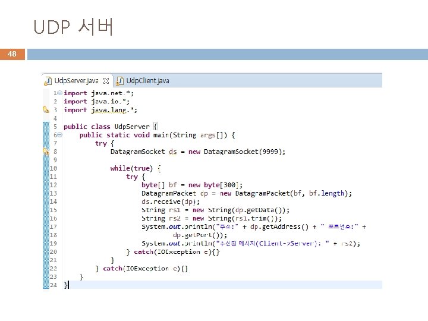Collapse the main method fold at line 6
Image resolution: width=428 pixels, height=321 pixels.
pos(59,135)
